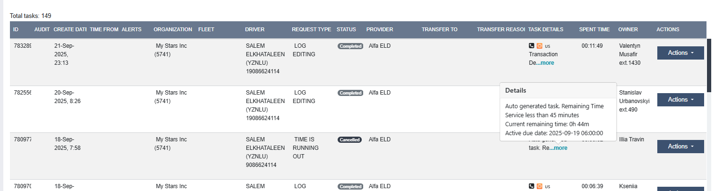The image size is (715, 191).
Task: Click the Completed badge in first row
Action: point(350,46)
